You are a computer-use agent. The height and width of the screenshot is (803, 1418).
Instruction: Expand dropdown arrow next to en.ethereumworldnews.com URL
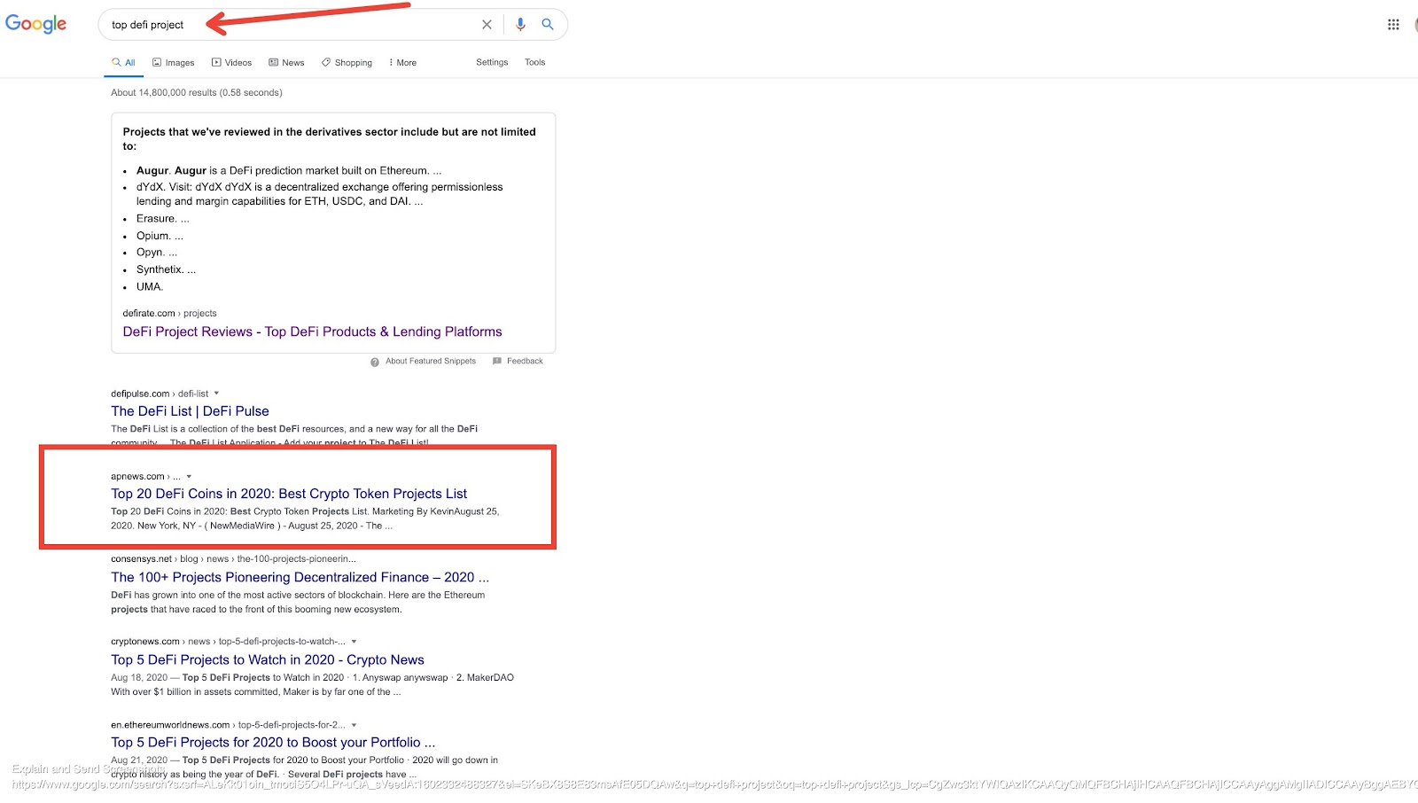click(x=354, y=725)
